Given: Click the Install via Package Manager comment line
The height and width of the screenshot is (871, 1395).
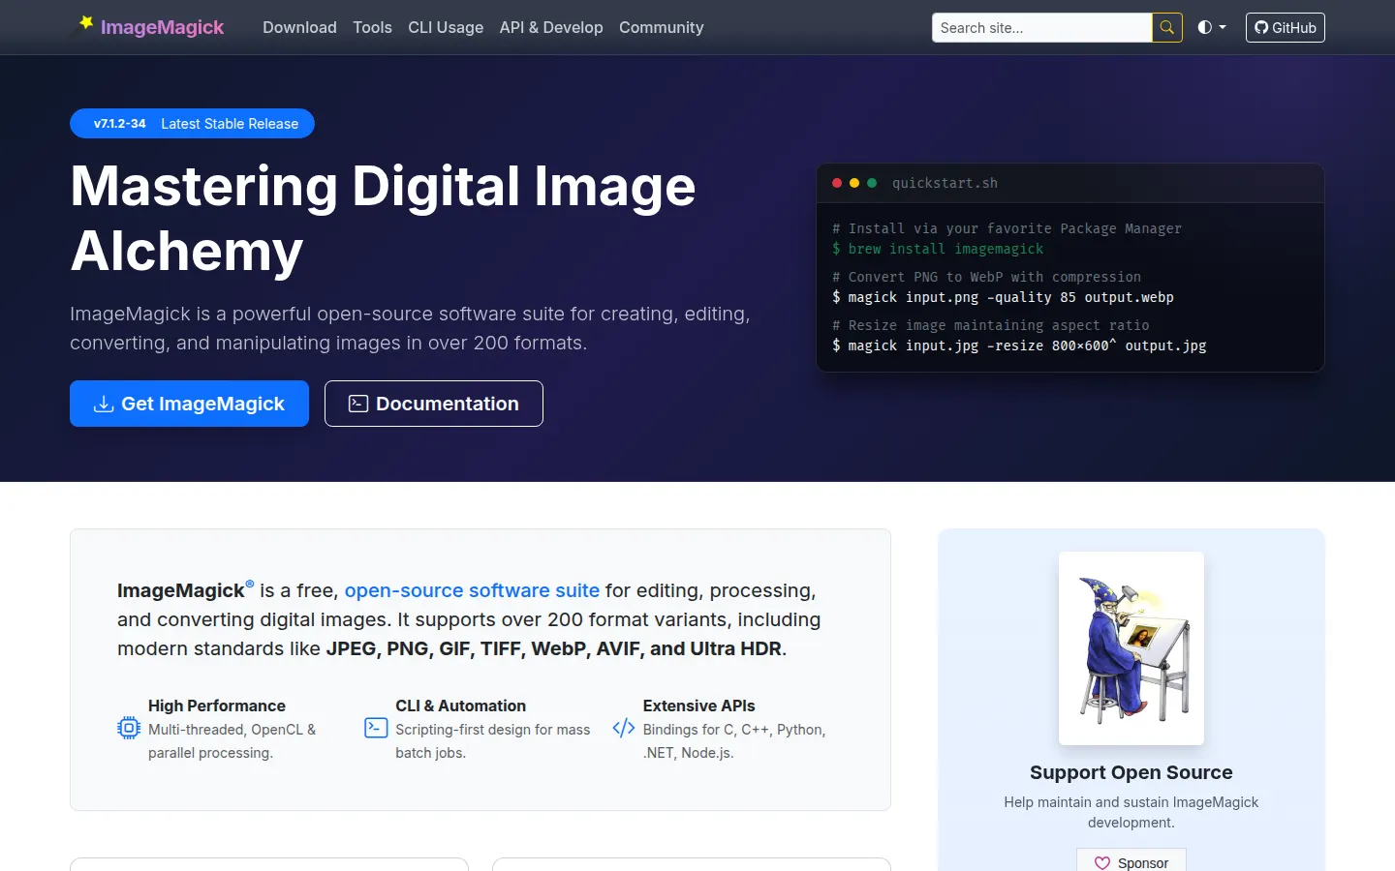Looking at the screenshot, I should pyautogui.click(x=1007, y=228).
